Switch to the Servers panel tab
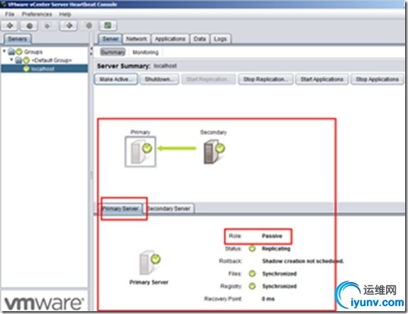The image size is (408, 314). click(18, 39)
